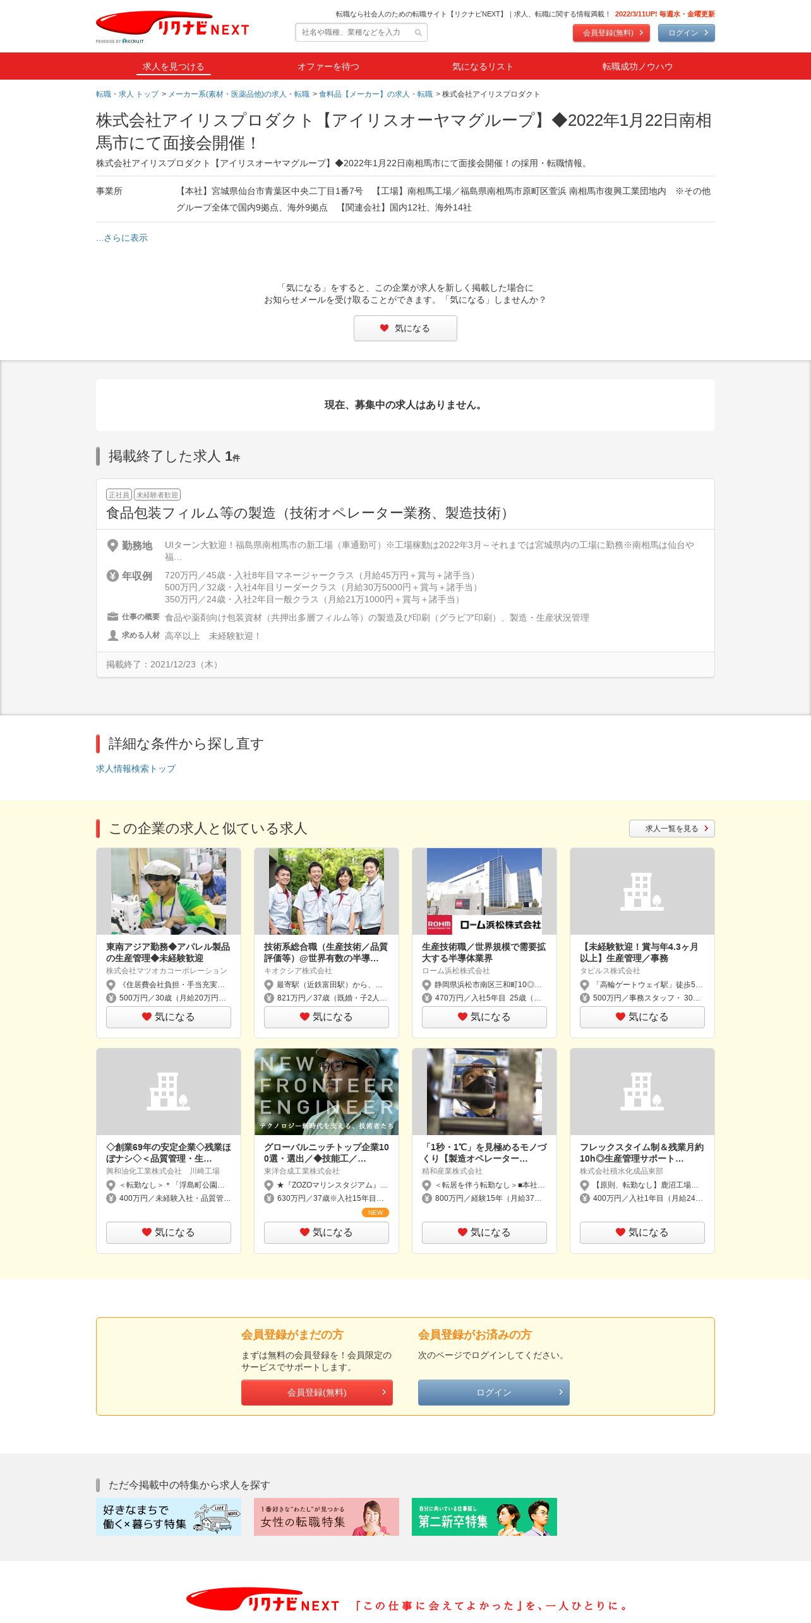The image size is (811, 1623).
Task: Click the 積水化成品東部 placeholder building icon
Action: (x=642, y=1091)
